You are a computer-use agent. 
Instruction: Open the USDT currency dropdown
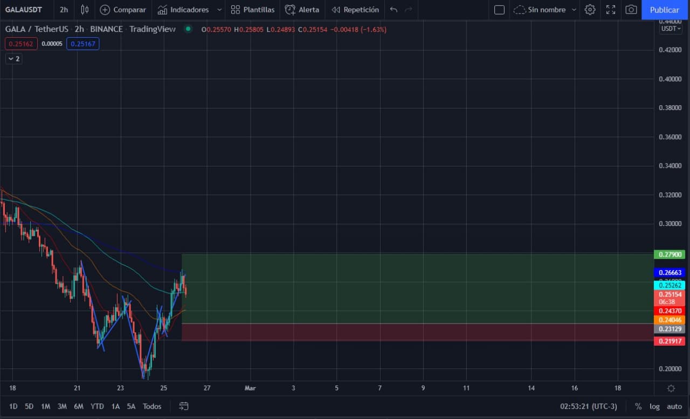[671, 29]
